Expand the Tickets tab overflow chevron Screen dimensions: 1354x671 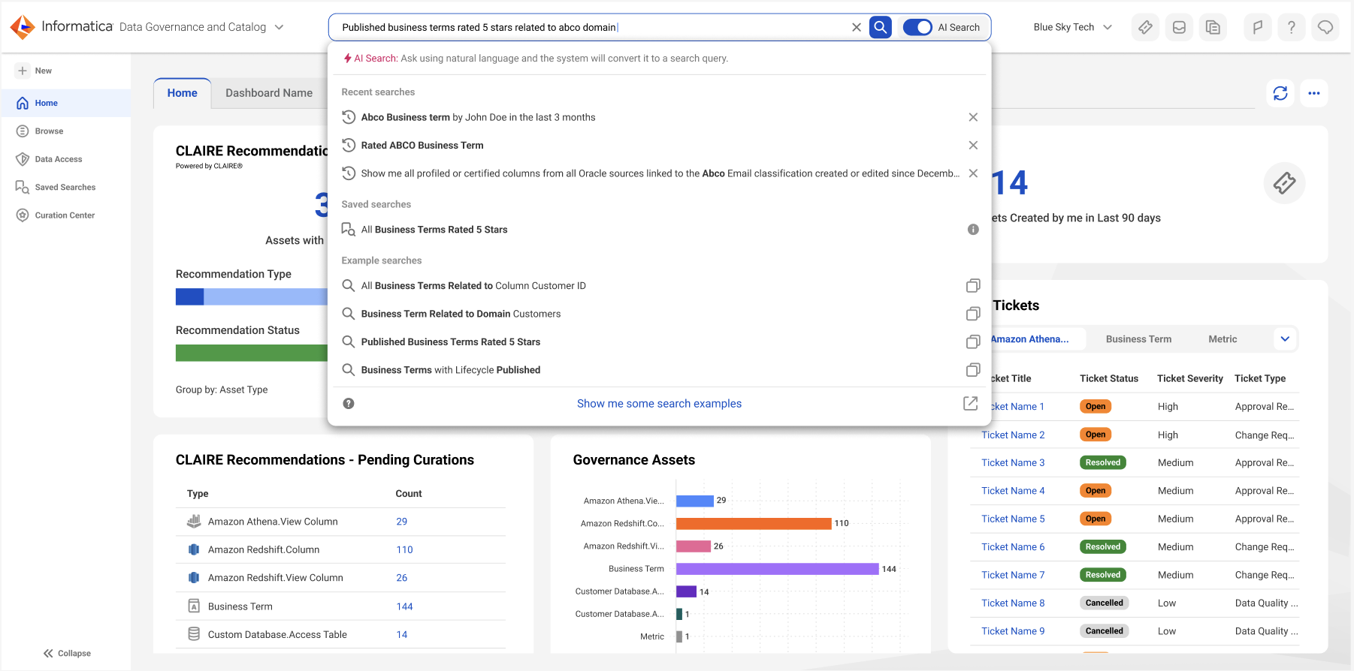(1285, 339)
